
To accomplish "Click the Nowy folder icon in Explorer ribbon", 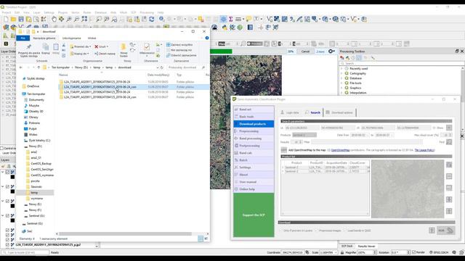I will click(124, 46).
